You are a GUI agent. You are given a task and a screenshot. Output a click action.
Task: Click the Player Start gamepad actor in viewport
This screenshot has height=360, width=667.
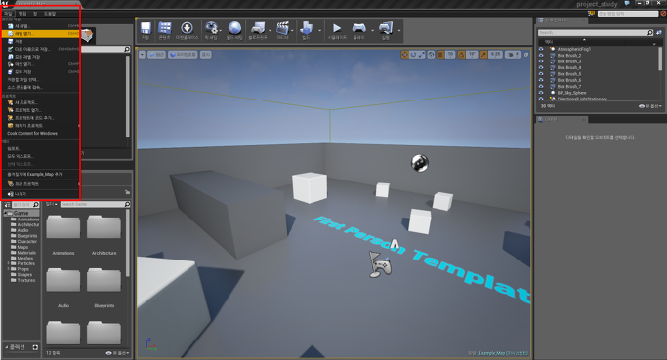point(380,265)
